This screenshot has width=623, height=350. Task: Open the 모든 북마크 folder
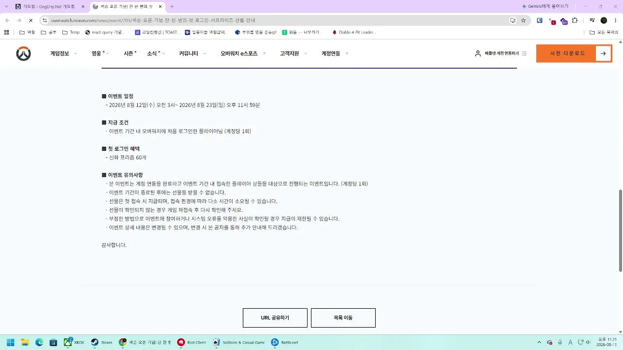tap(604, 32)
